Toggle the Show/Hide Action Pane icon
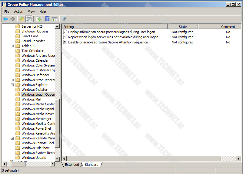 click(55, 19)
